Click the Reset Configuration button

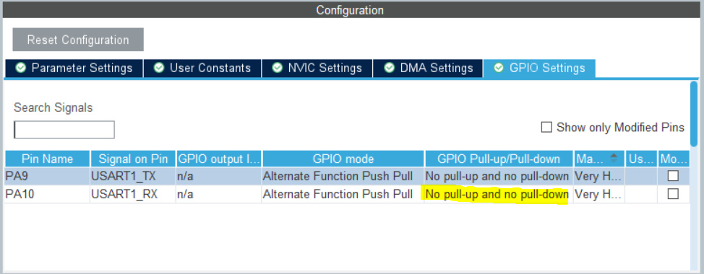pyautogui.click(x=78, y=40)
